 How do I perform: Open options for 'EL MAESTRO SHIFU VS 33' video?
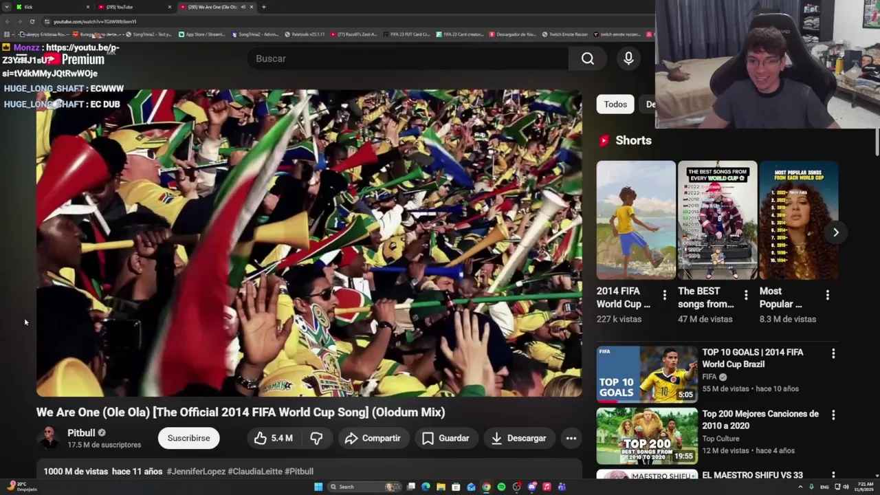tap(833, 475)
